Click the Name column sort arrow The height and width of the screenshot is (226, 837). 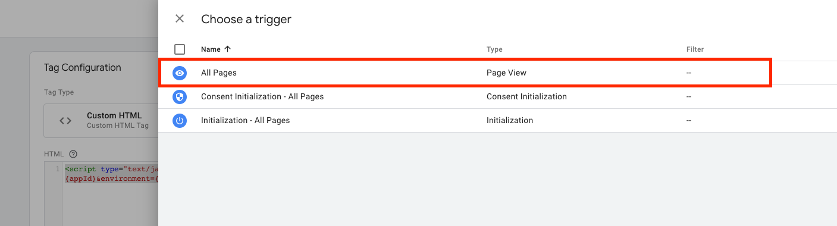(228, 49)
